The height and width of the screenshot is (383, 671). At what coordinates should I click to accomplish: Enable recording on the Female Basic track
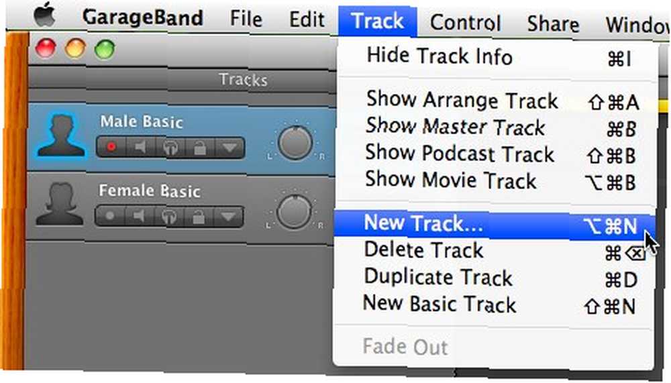[x=110, y=216]
